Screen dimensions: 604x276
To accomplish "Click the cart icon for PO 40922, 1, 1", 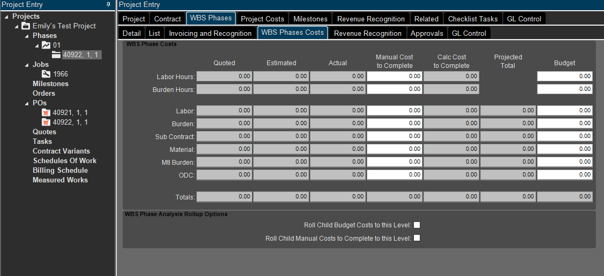I will (46, 122).
